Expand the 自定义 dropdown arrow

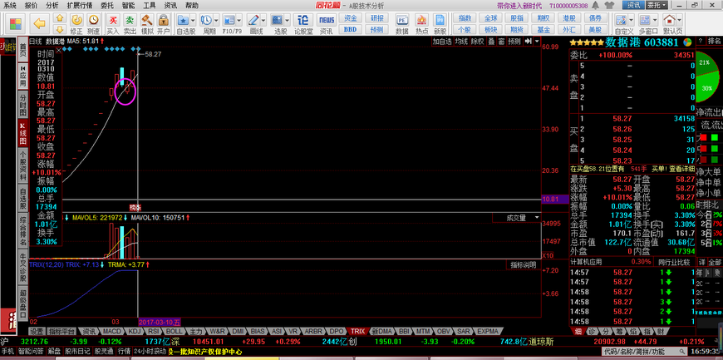tap(632, 20)
